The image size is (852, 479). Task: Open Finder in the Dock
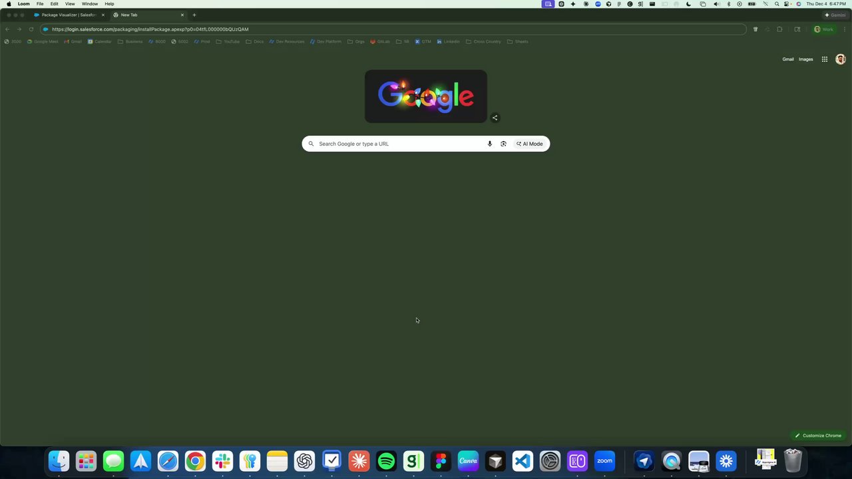59,461
